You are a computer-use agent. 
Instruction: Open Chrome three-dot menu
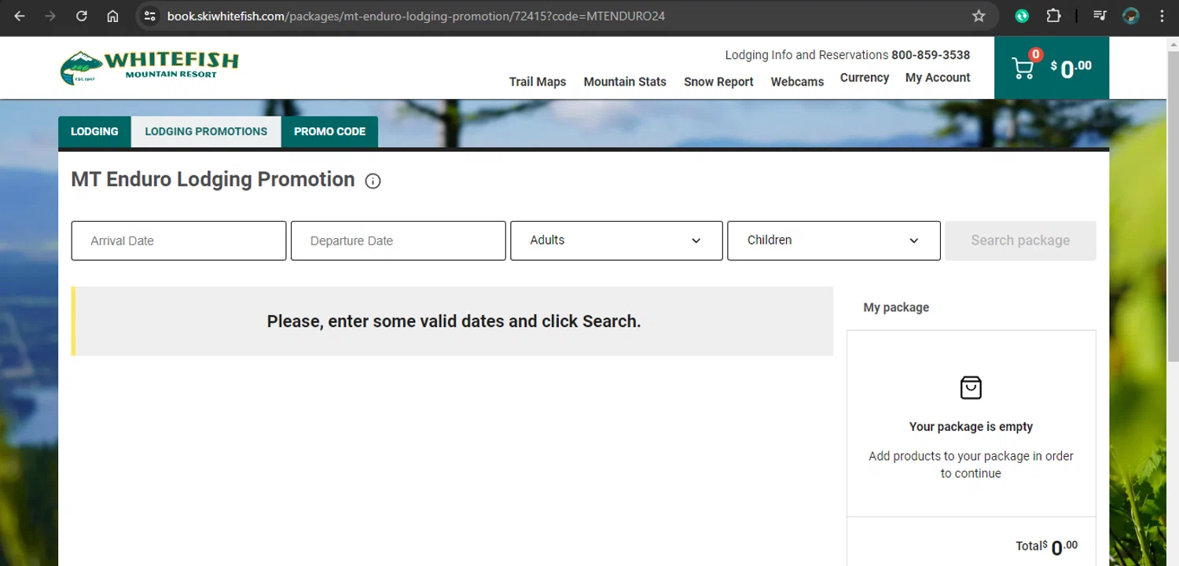[1162, 16]
